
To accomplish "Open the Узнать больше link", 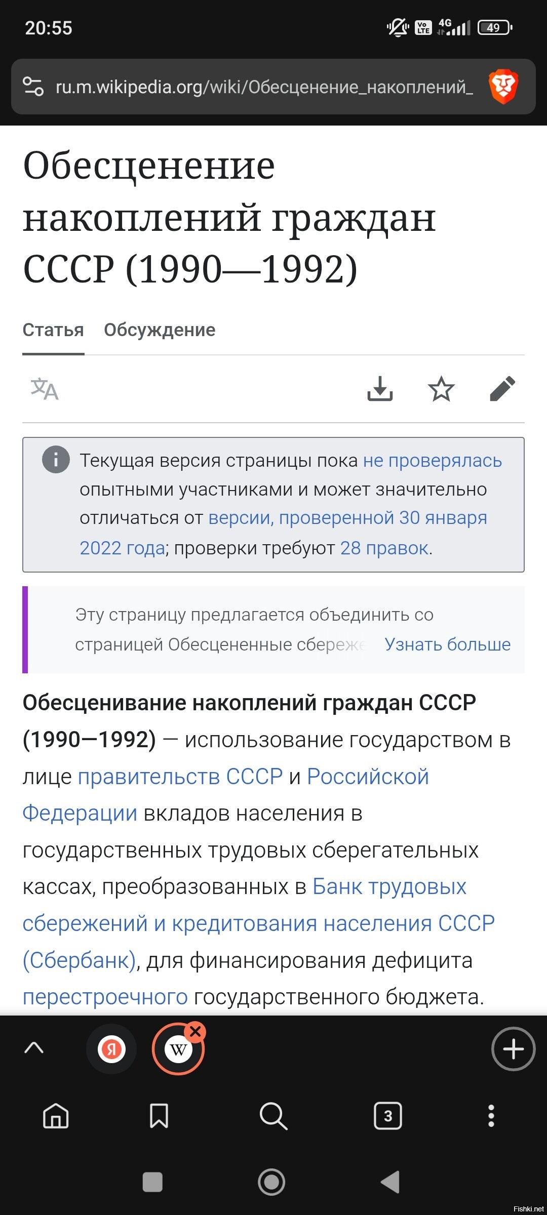I will pos(448,644).
